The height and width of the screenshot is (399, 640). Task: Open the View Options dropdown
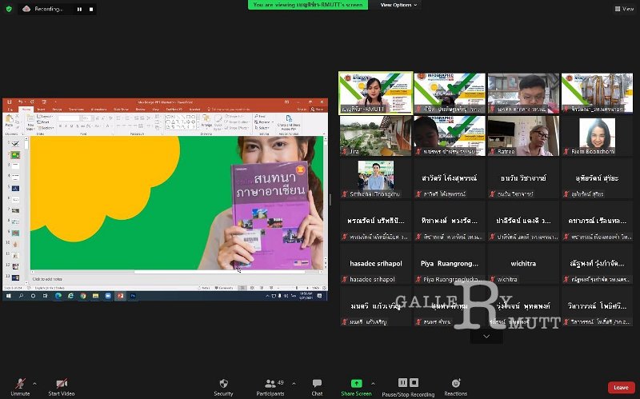coord(398,5)
